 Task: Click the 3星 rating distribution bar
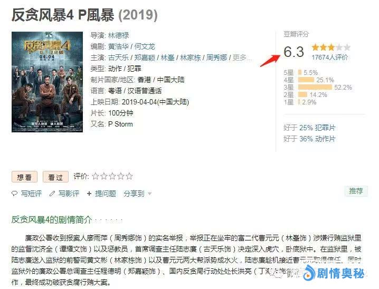pyautogui.click(x=315, y=87)
